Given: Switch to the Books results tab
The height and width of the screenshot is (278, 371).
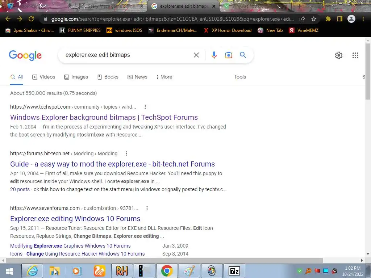Looking at the screenshot, I should 108,77.
